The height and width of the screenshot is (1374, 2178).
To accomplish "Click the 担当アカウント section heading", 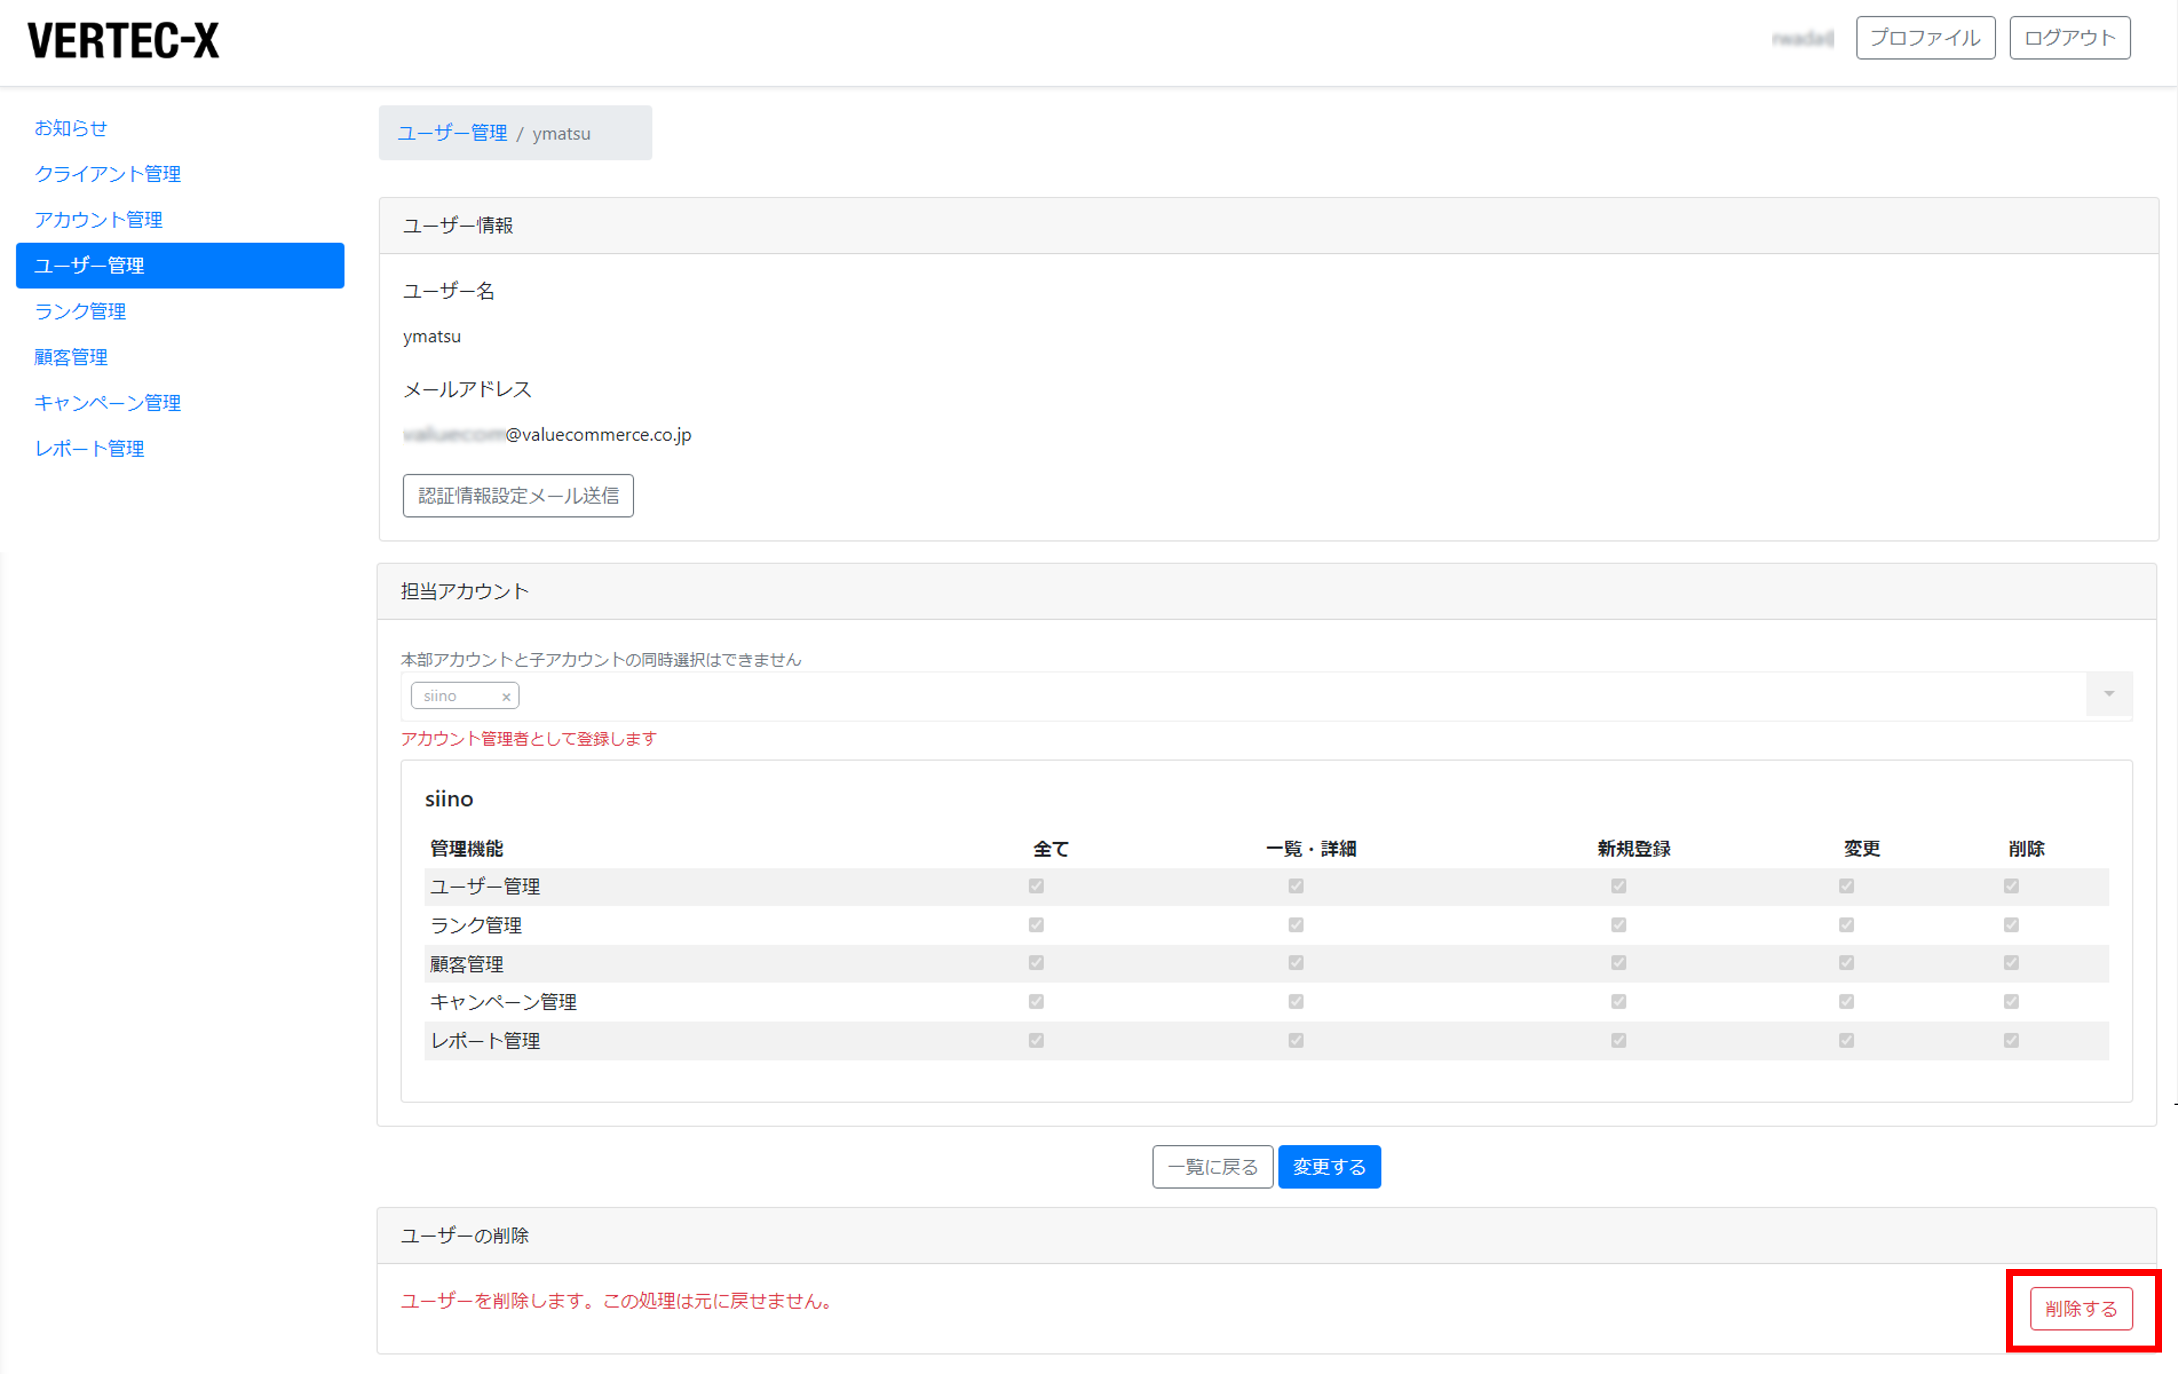I will [464, 591].
